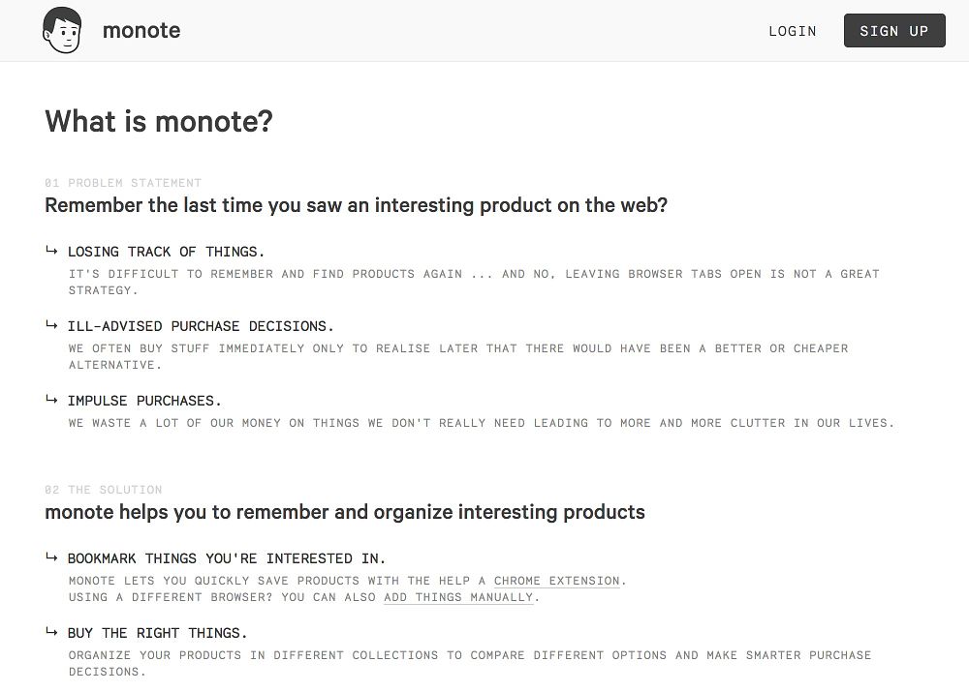The width and height of the screenshot is (969, 692).
Task: Click the 'Buy the Right Things.' heading
Action: (x=157, y=633)
